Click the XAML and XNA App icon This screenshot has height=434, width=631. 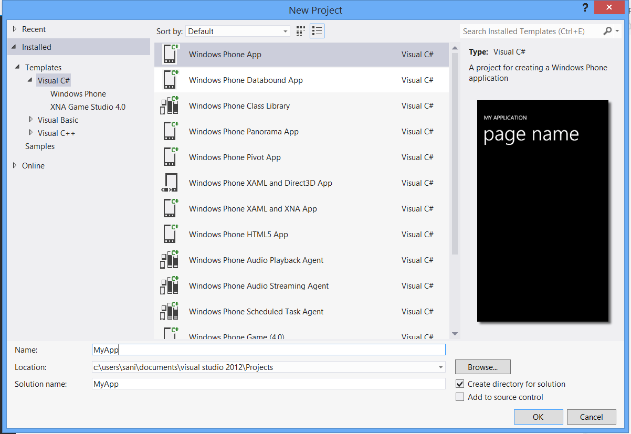pyautogui.click(x=170, y=208)
